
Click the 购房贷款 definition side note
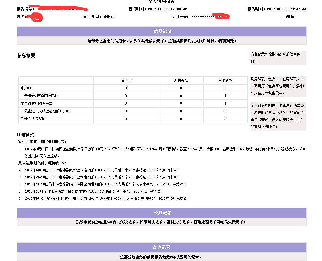point(278,86)
